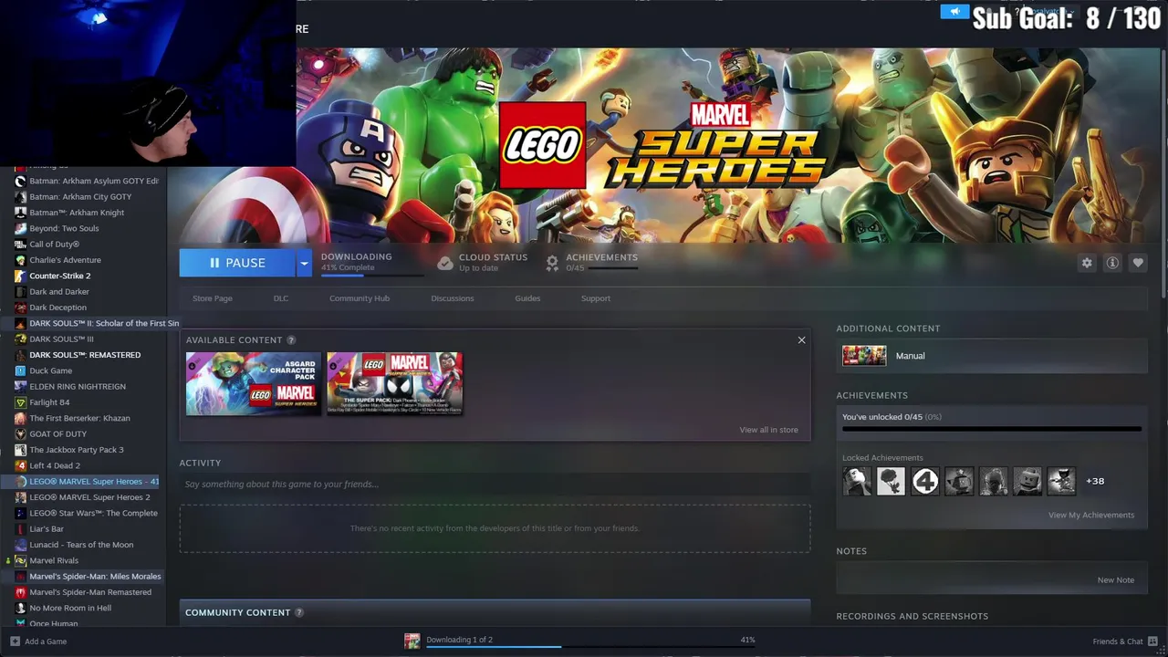Click the Manual thumbnail in Additional Content
Viewport: 1168px width, 657px height.
tap(864, 356)
